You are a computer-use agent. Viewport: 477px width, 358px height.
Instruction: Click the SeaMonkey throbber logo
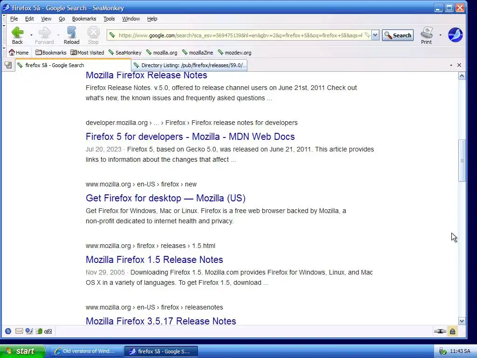coord(456,34)
